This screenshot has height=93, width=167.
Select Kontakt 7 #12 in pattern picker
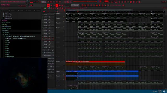click(48, 17)
